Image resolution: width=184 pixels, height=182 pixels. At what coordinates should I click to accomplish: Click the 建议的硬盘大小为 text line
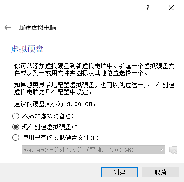click(x=39, y=104)
